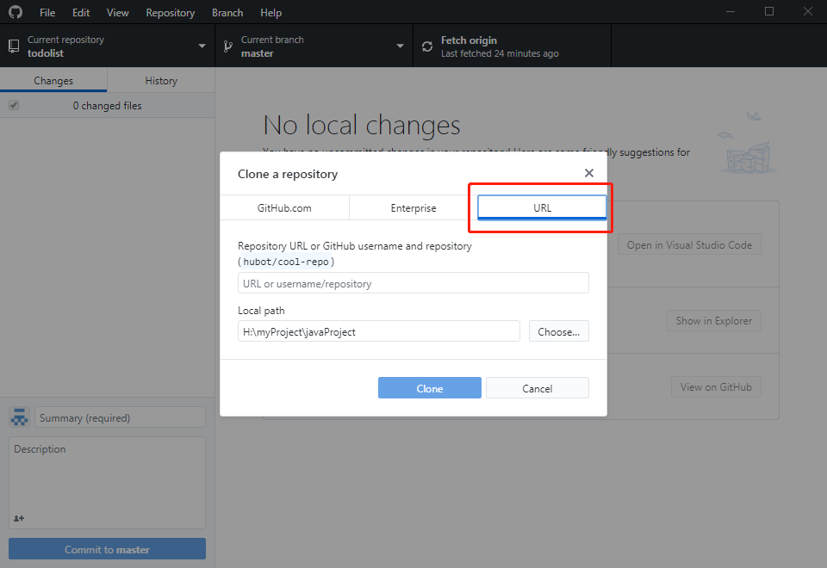This screenshot has width=827, height=568.
Task: Open the View menu
Action: coord(118,13)
